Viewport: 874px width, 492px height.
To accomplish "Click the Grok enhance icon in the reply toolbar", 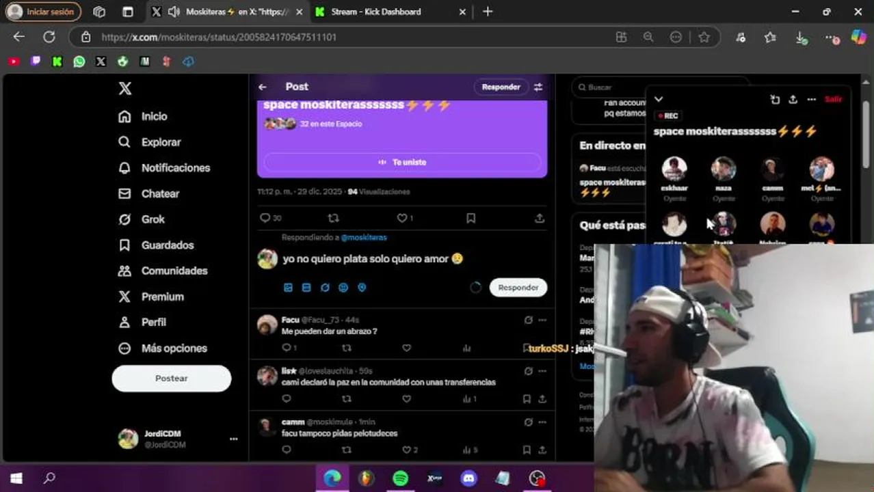I will tap(325, 288).
